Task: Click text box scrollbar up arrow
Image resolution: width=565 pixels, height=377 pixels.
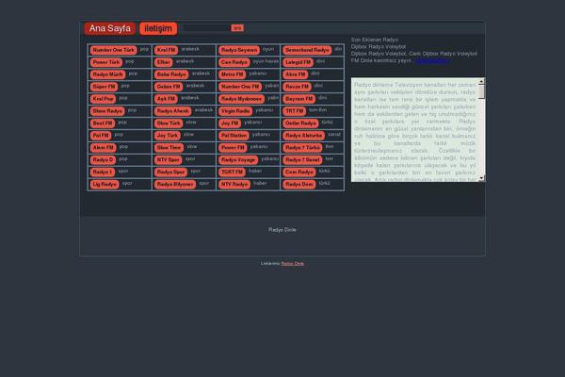Action: point(481,82)
